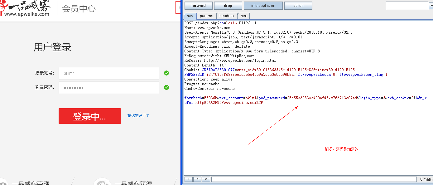Click green check icon beside password field
The width and height of the screenshot is (433, 185).
click(x=166, y=87)
